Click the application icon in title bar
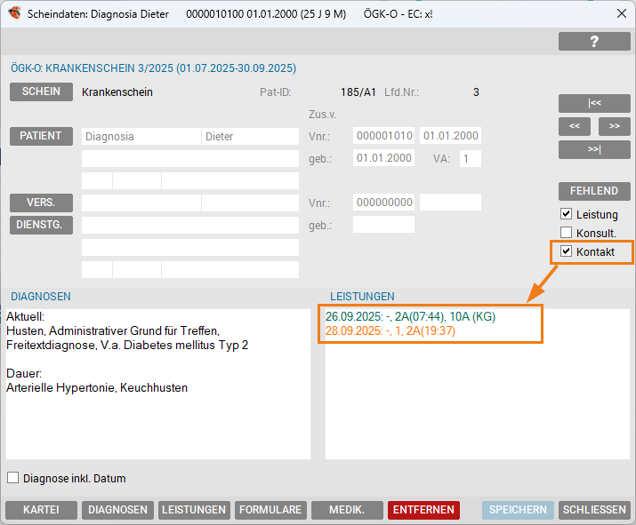Screen dimensions: 636x525 coord(14,14)
